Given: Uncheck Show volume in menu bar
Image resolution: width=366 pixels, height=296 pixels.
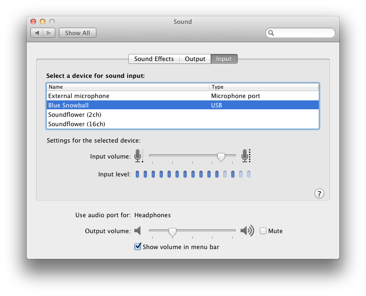Looking at the screenshot, I should [x=138, y=247].
